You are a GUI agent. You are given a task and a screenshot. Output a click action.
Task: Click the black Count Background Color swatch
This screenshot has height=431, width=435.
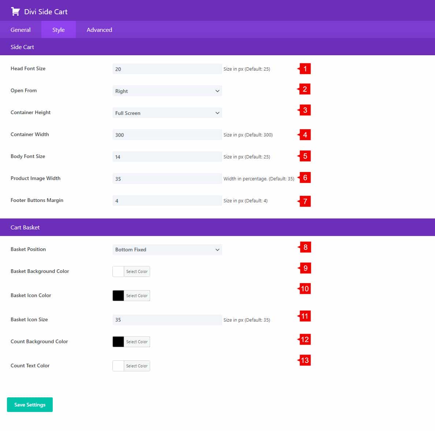[118, 342]
